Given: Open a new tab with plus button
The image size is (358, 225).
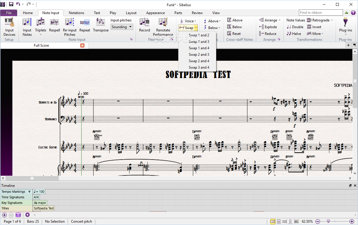Looking at the screenshot, I should point(348,45).
